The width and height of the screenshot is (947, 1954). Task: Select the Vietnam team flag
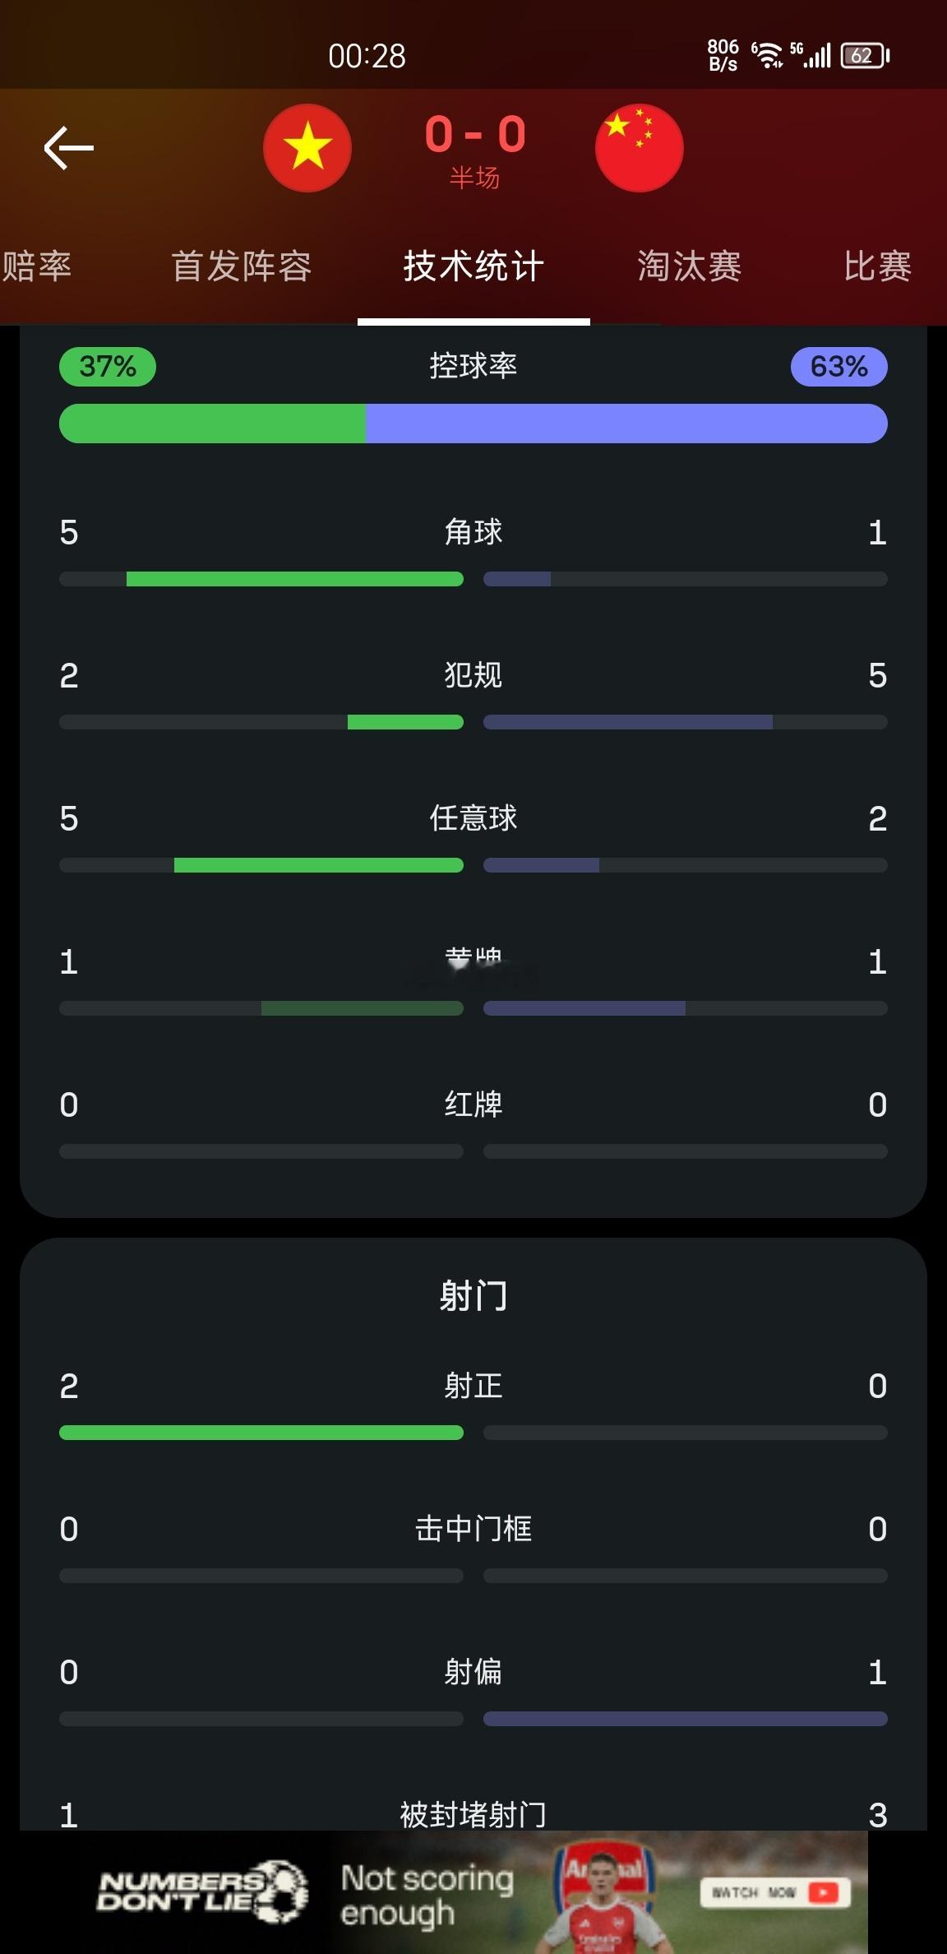[307, 147]
